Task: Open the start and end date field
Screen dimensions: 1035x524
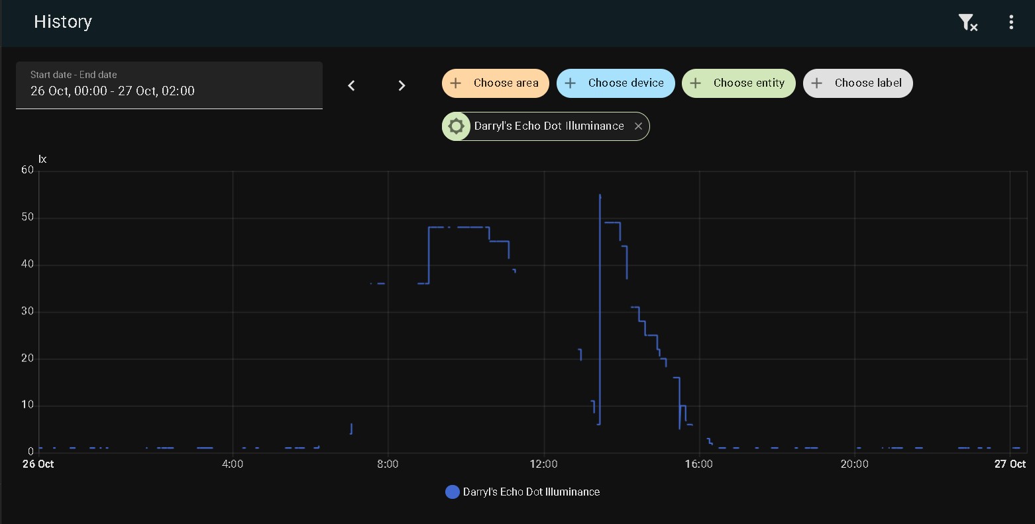Action: [x=169, y=85]
